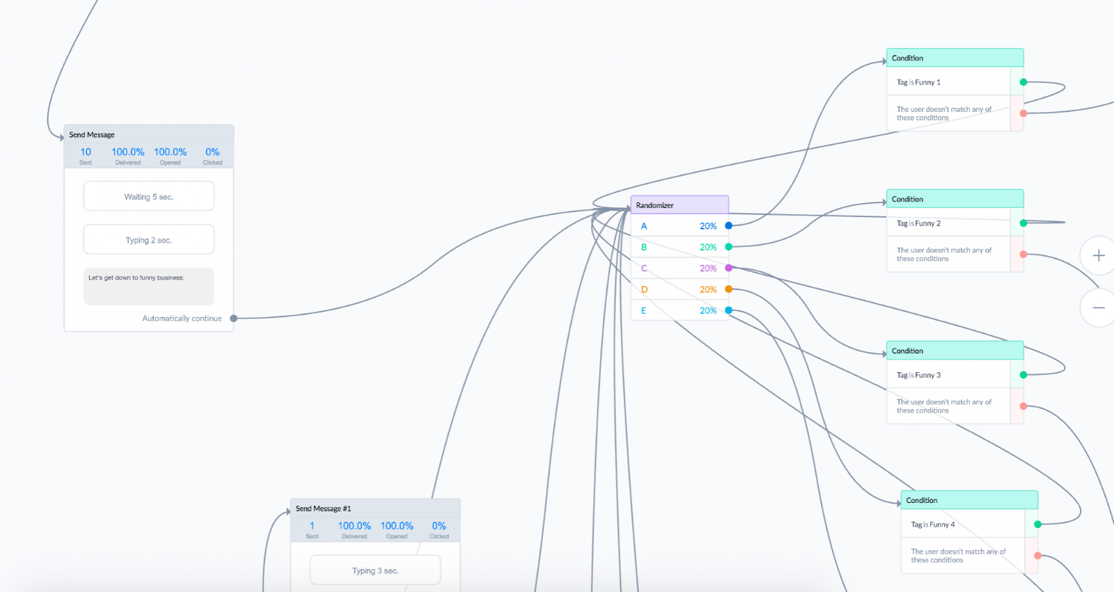Click green output dot of Tag is Funny 4
The height and width of the screenshot is (592, 1114).
tap(1037, 525)
